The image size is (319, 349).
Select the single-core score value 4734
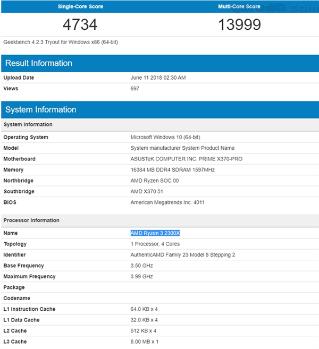(80, 25)
